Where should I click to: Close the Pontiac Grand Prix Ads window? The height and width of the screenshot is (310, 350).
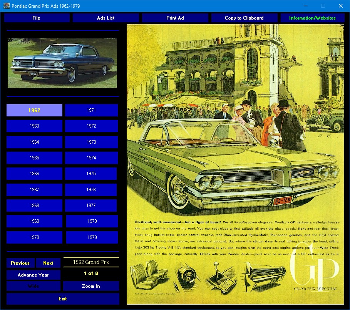click(341, 6)
